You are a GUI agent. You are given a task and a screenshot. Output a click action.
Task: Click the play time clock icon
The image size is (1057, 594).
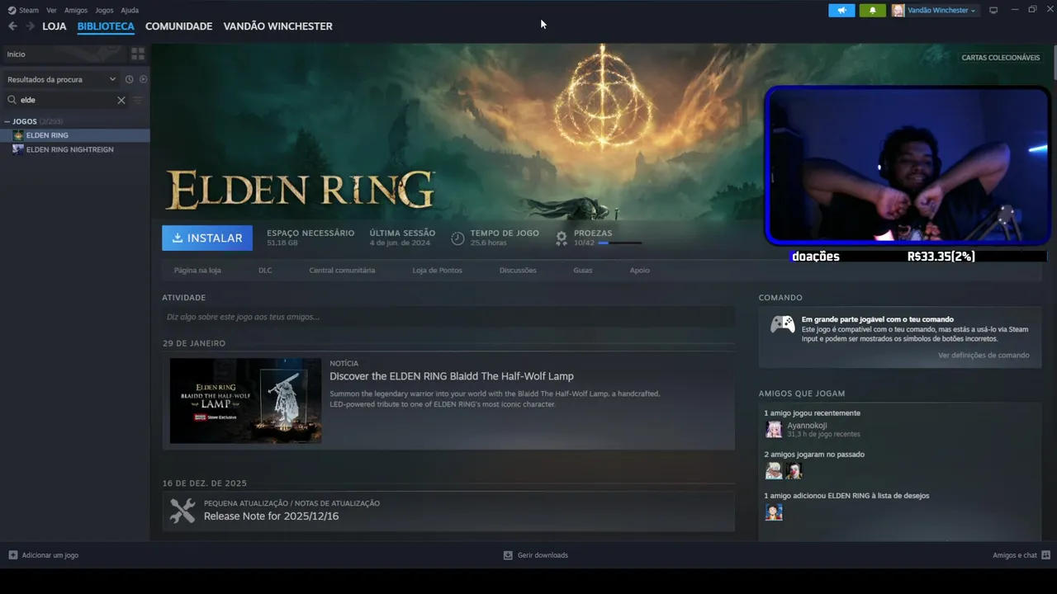[457, 238]
